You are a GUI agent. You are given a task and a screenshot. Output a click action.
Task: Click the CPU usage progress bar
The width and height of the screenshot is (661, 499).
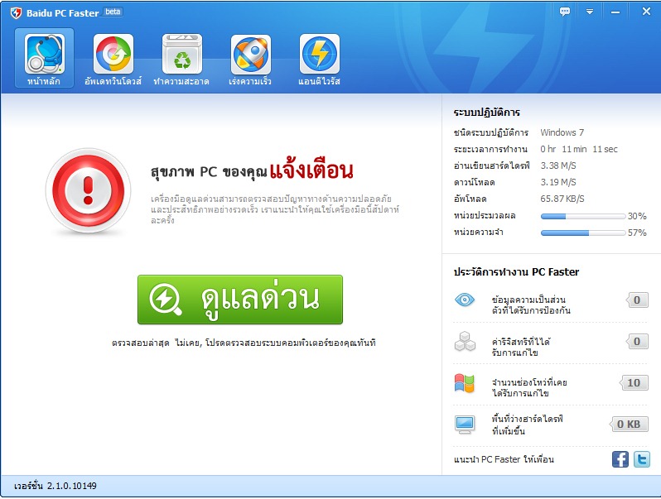582,216
